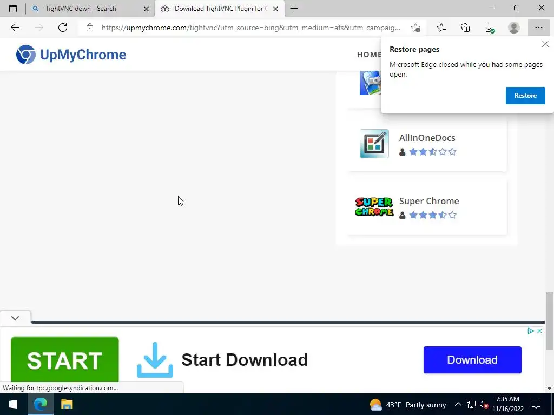Image resolution: width=554 pixels, height=415 pixels.
Task: Open Settings and more menu
Action: click(x=538, y=28)
